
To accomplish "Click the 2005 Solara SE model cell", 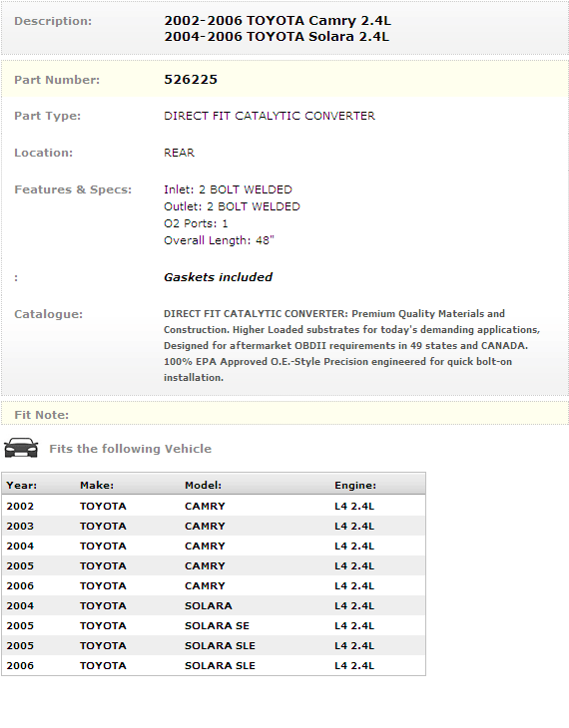I will [217, 625].
